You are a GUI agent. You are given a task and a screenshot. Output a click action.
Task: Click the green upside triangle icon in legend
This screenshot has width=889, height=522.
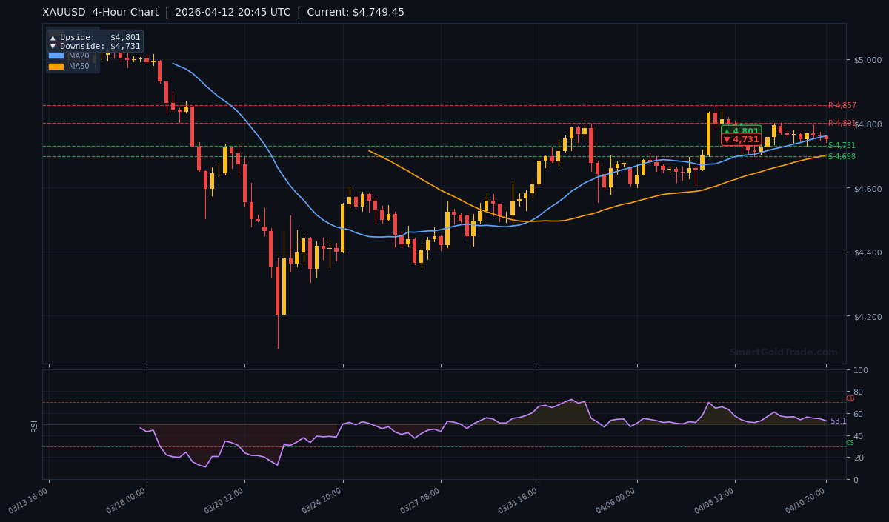[x=53, y=36]
